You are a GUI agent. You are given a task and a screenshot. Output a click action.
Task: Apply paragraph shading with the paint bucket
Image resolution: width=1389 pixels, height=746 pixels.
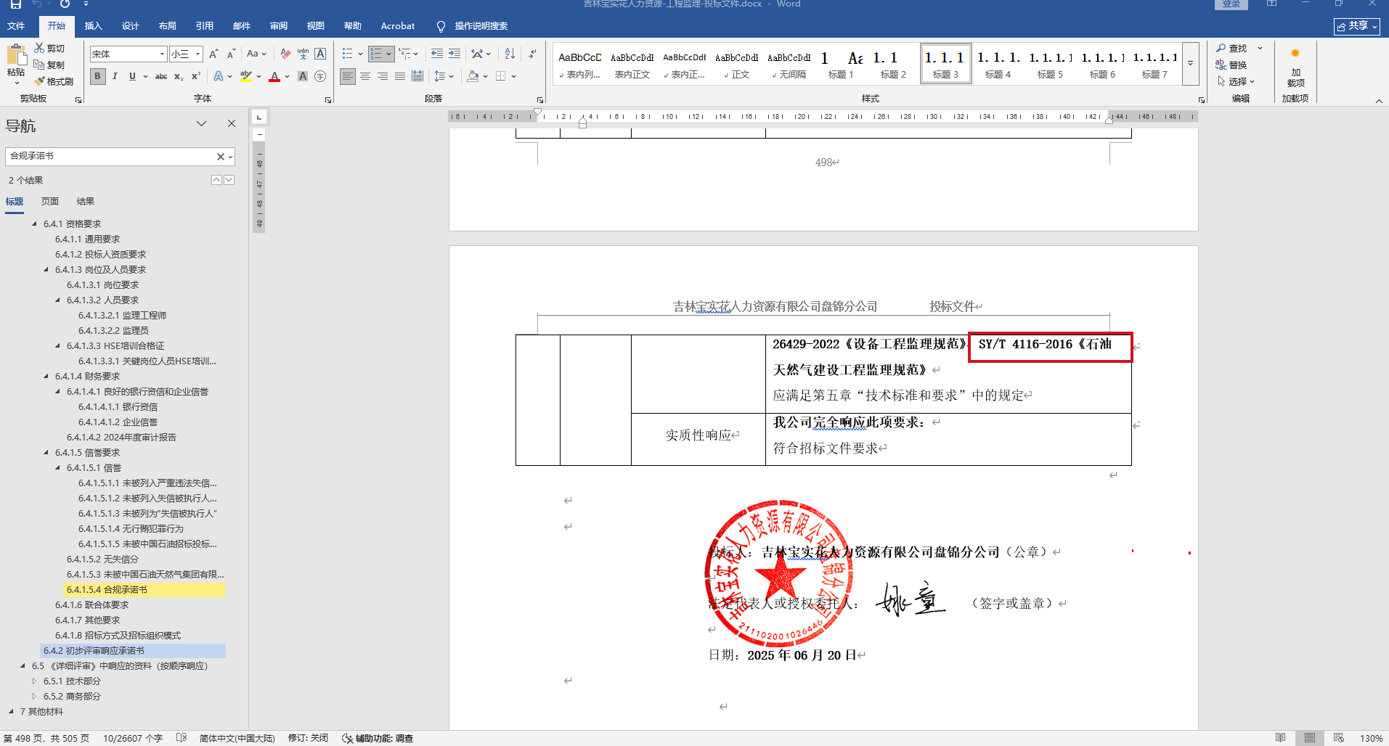[473, 76]
